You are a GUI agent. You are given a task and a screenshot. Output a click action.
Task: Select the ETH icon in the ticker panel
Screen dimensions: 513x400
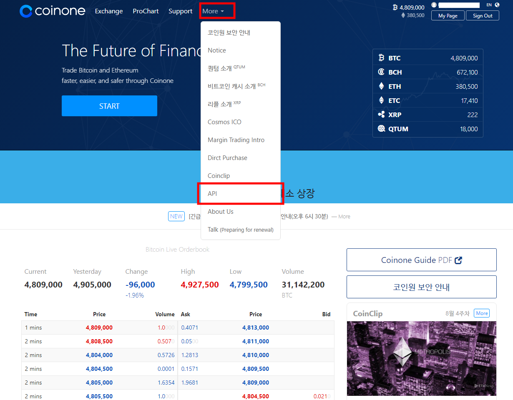[381, 86]
